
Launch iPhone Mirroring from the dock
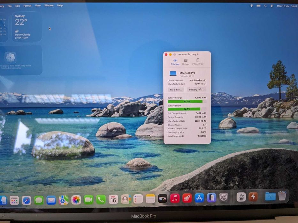(211, 198)
